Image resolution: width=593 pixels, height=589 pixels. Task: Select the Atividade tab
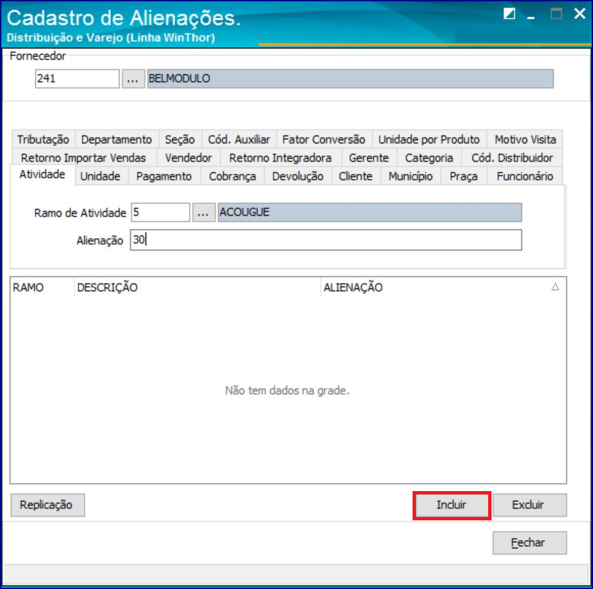(x=42, y=175)
